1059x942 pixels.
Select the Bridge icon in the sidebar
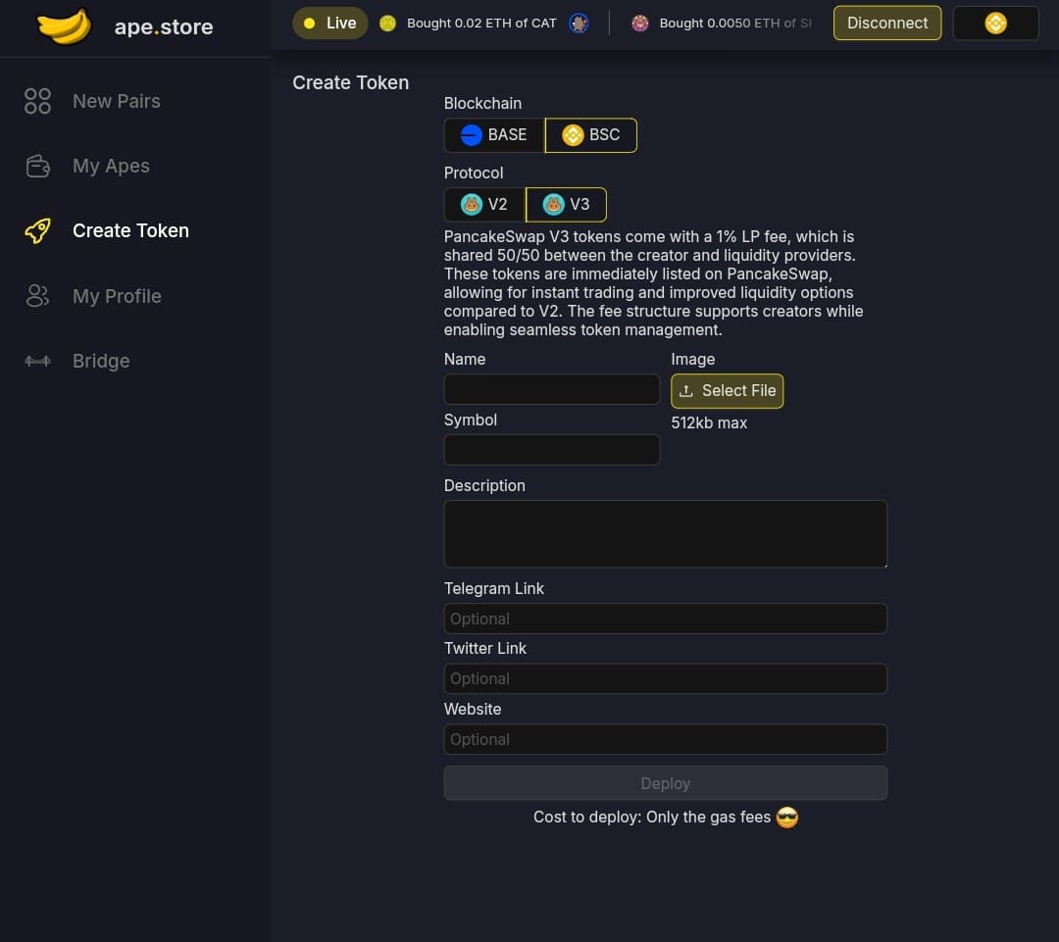coord(37,361)
